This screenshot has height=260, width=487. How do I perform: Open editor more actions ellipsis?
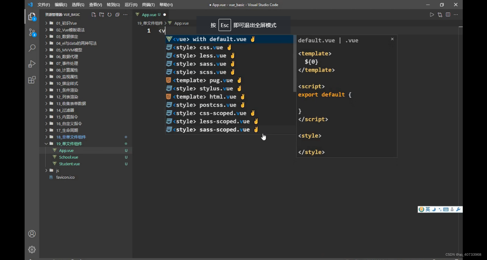[x=456, y=15]
